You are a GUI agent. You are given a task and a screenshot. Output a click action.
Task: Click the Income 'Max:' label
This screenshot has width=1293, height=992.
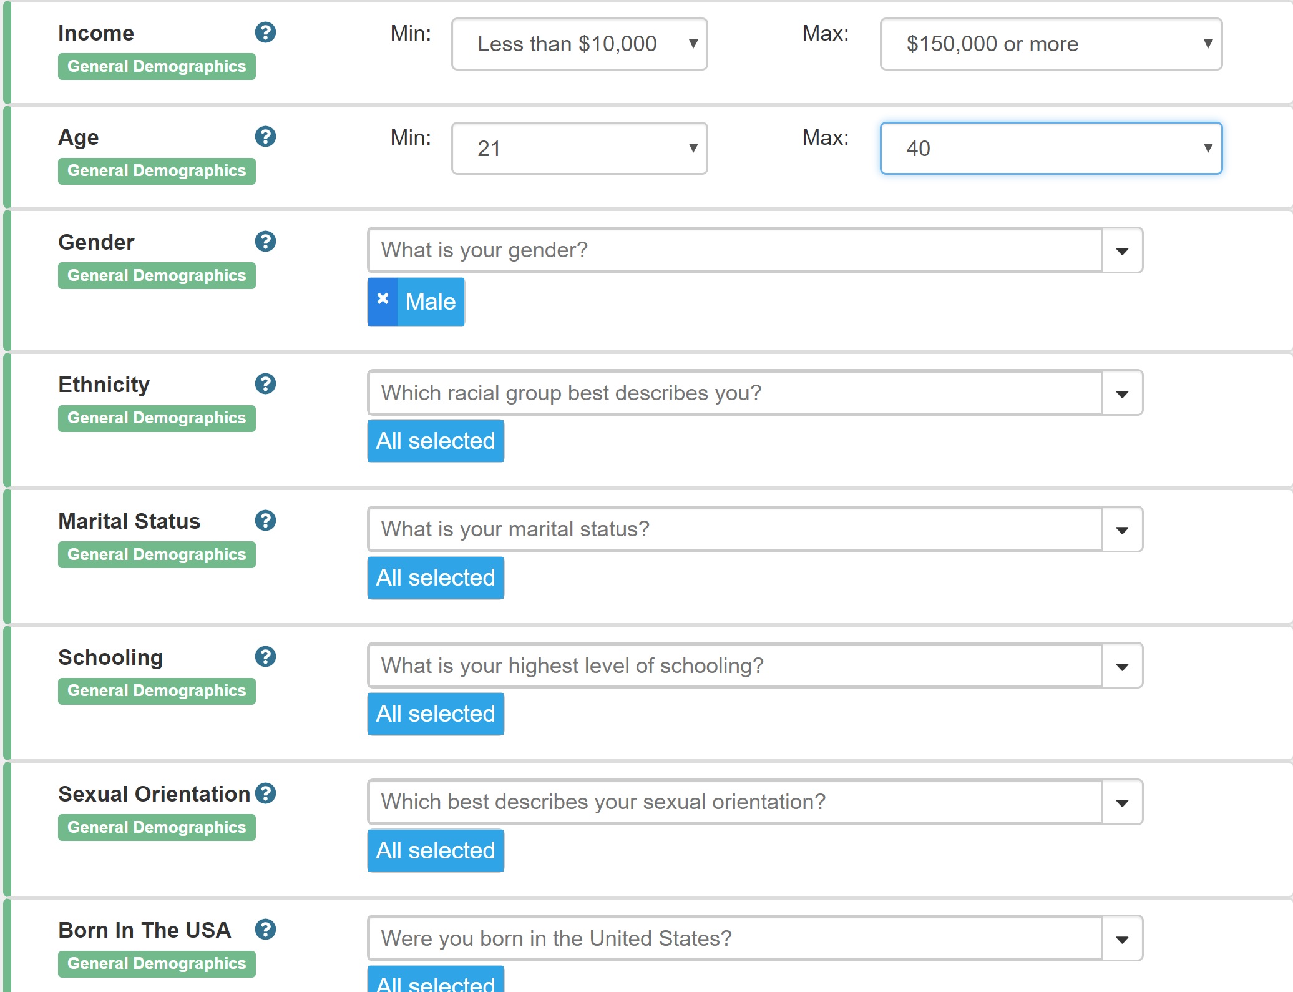(826, 33)
